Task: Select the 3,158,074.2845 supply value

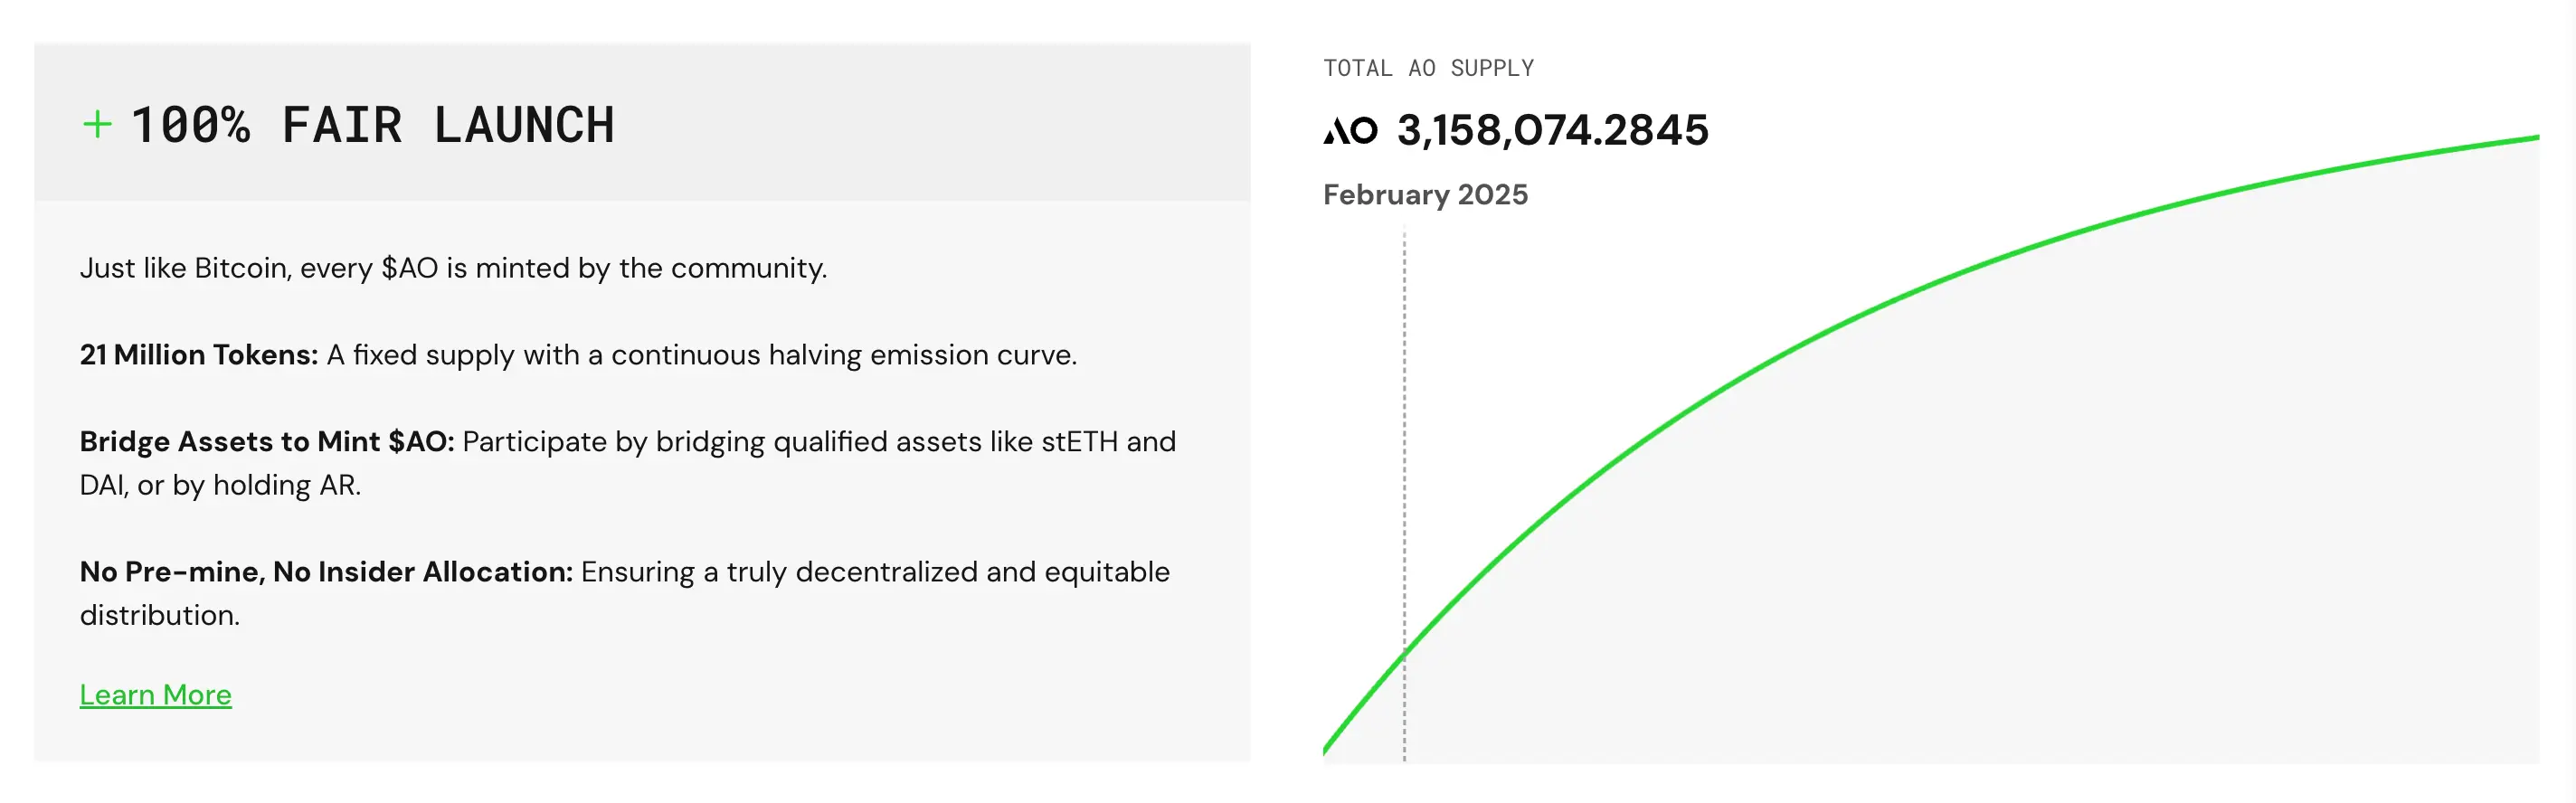Action: point(1553,131)
